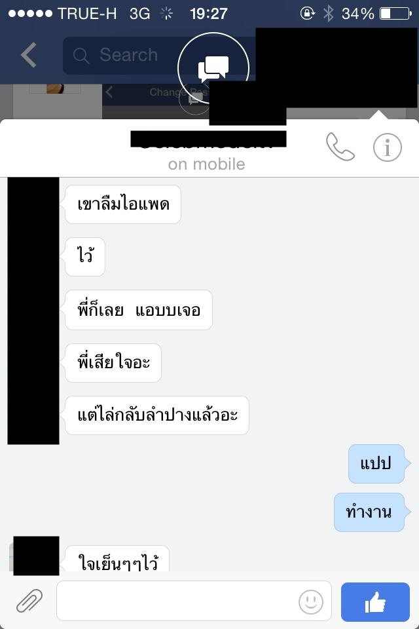Go back using the left chevron
The image size is (419, 629).
point(29,55)
